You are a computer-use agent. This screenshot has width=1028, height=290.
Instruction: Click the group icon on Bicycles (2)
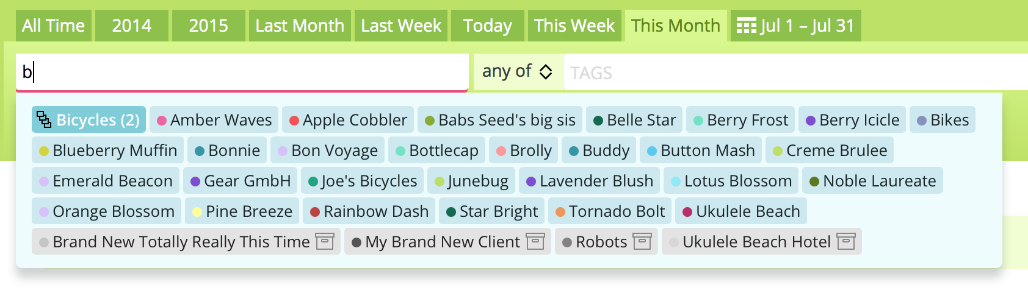44,119
